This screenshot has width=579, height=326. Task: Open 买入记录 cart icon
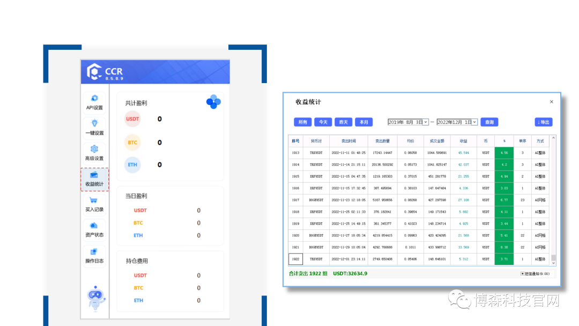click(x=94, y=201)
